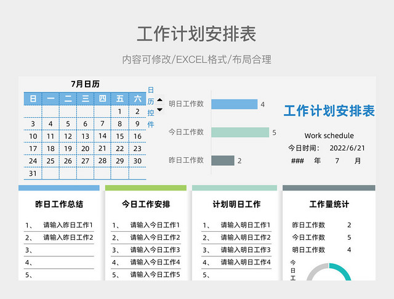Click the 请输入昨日工作2 entry
The width and height of the screenshot is (394, 299).
pyautogui.click(x=68, y=237)
